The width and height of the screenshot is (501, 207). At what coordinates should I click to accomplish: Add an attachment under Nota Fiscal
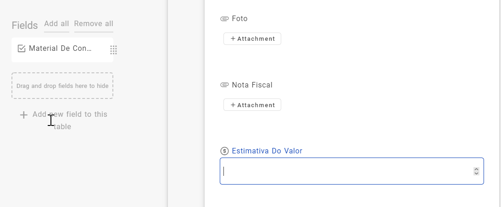[x=252, y=105]
